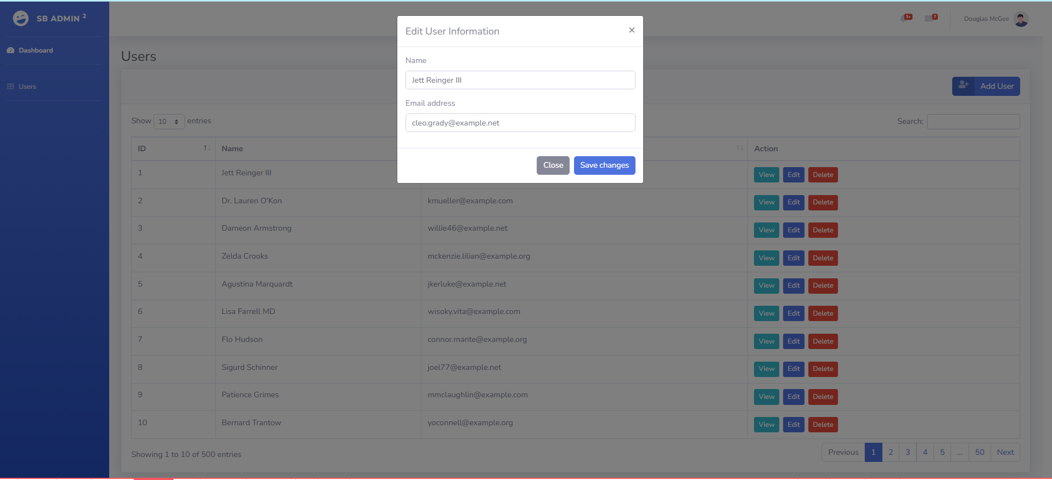Image resolution: width=1052 pixels, height=480 pixels.
Task: Edit user Flo Hudson
Action: tap(794, 341)
